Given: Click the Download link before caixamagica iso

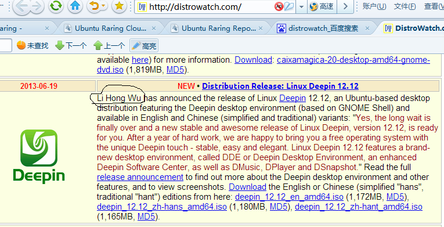Looking at the screenshot, I should (254, 60).
